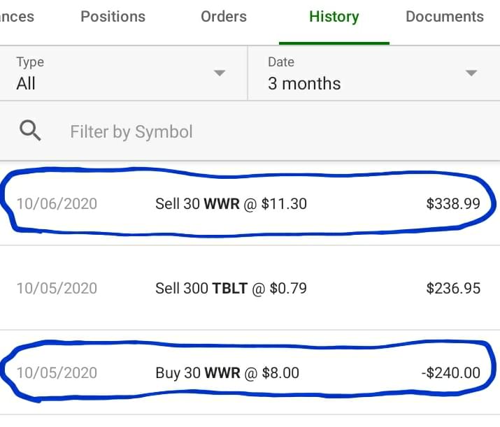500x427 pixels.
Task: Open the Buy 30 WWR transaction
Action: (227, 372)
